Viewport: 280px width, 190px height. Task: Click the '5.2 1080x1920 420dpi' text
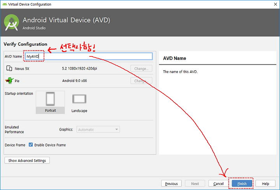pyautogui.click(x=79, y=68)
